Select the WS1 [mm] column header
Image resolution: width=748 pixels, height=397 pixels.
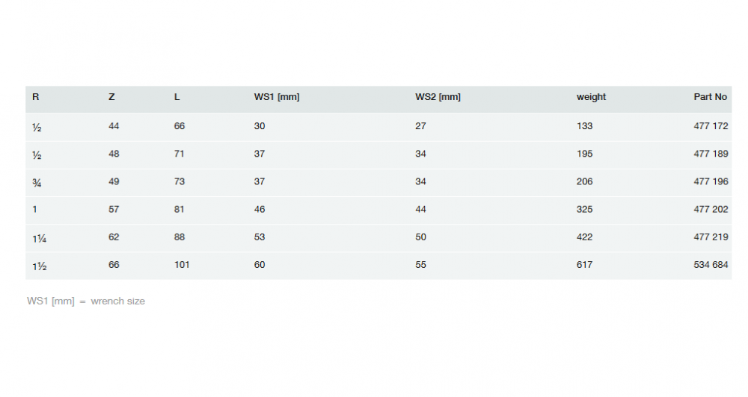[277, 97]
